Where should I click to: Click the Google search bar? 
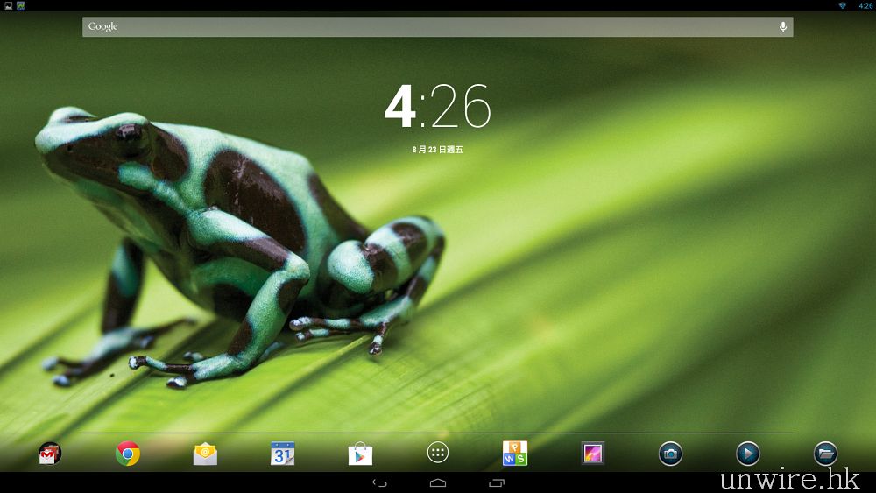tap(420, 27)
